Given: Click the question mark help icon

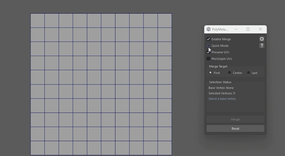Looking at the screenshot, I should pos(262,46).
